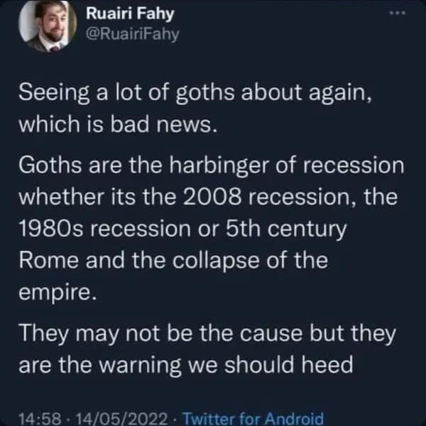426x426 pixels.
Task: Click the line "Goths are the harbinger of recession"
Action: tap(210, 166)
